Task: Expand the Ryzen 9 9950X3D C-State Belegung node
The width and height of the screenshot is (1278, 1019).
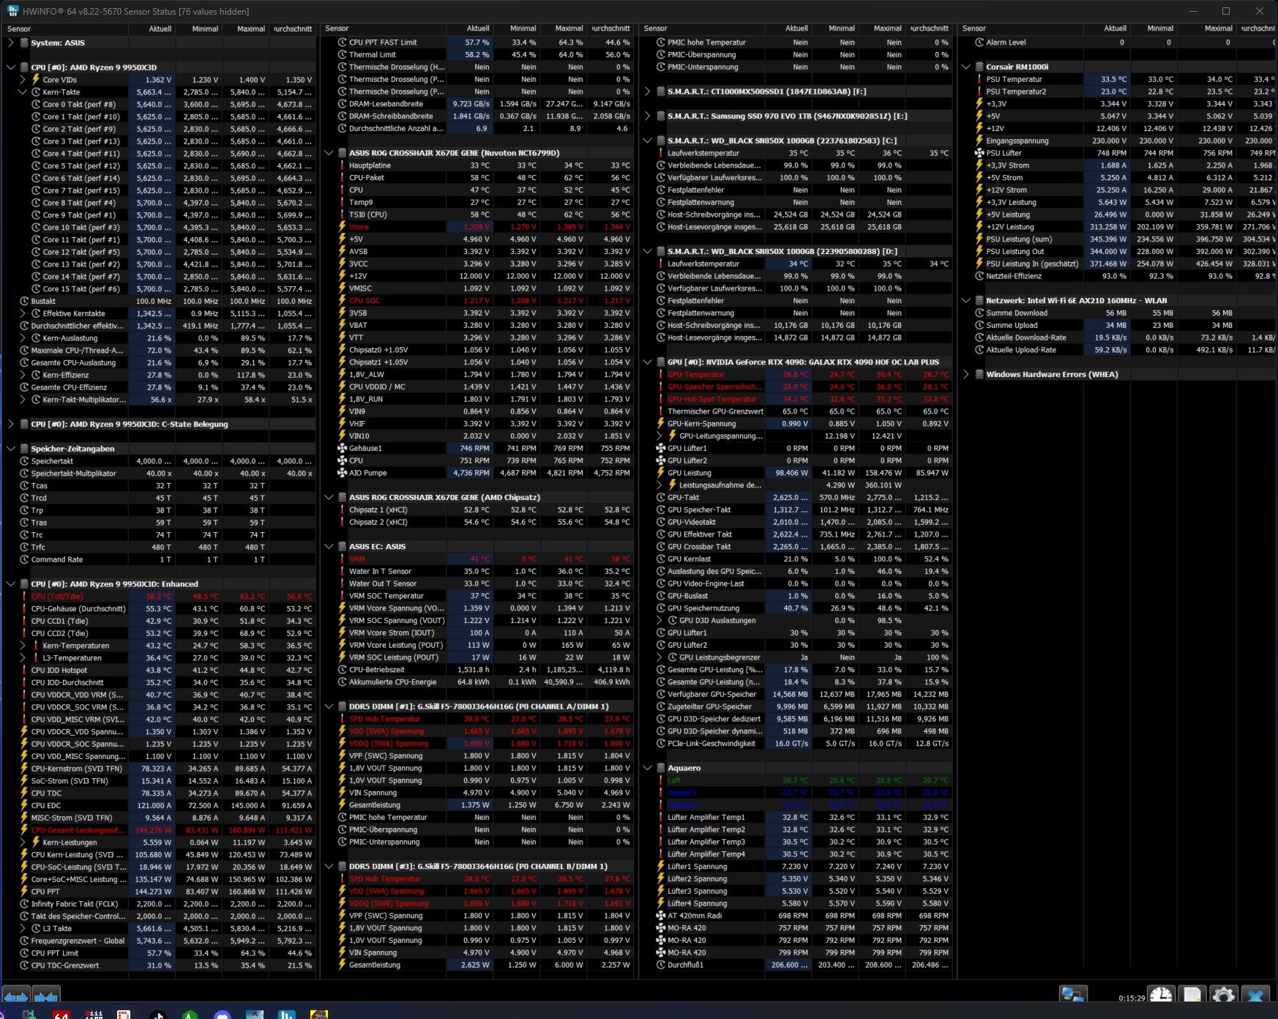Action: (x=10, y=424)
